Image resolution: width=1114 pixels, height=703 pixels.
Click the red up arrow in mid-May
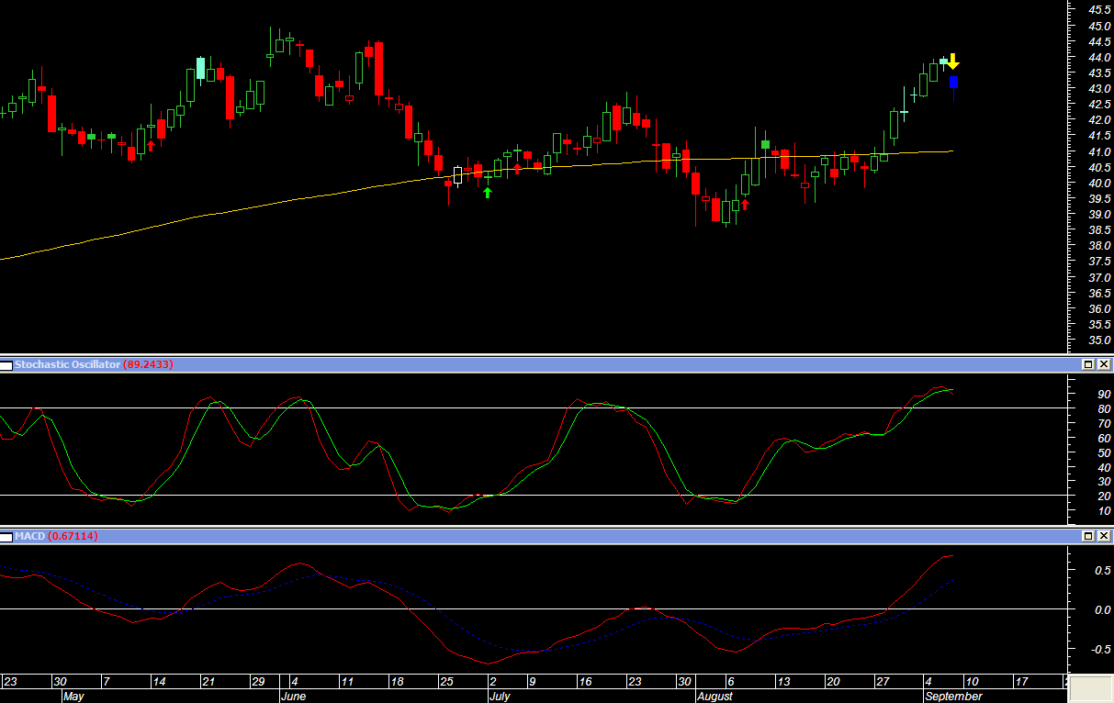[x=151, y=145]
